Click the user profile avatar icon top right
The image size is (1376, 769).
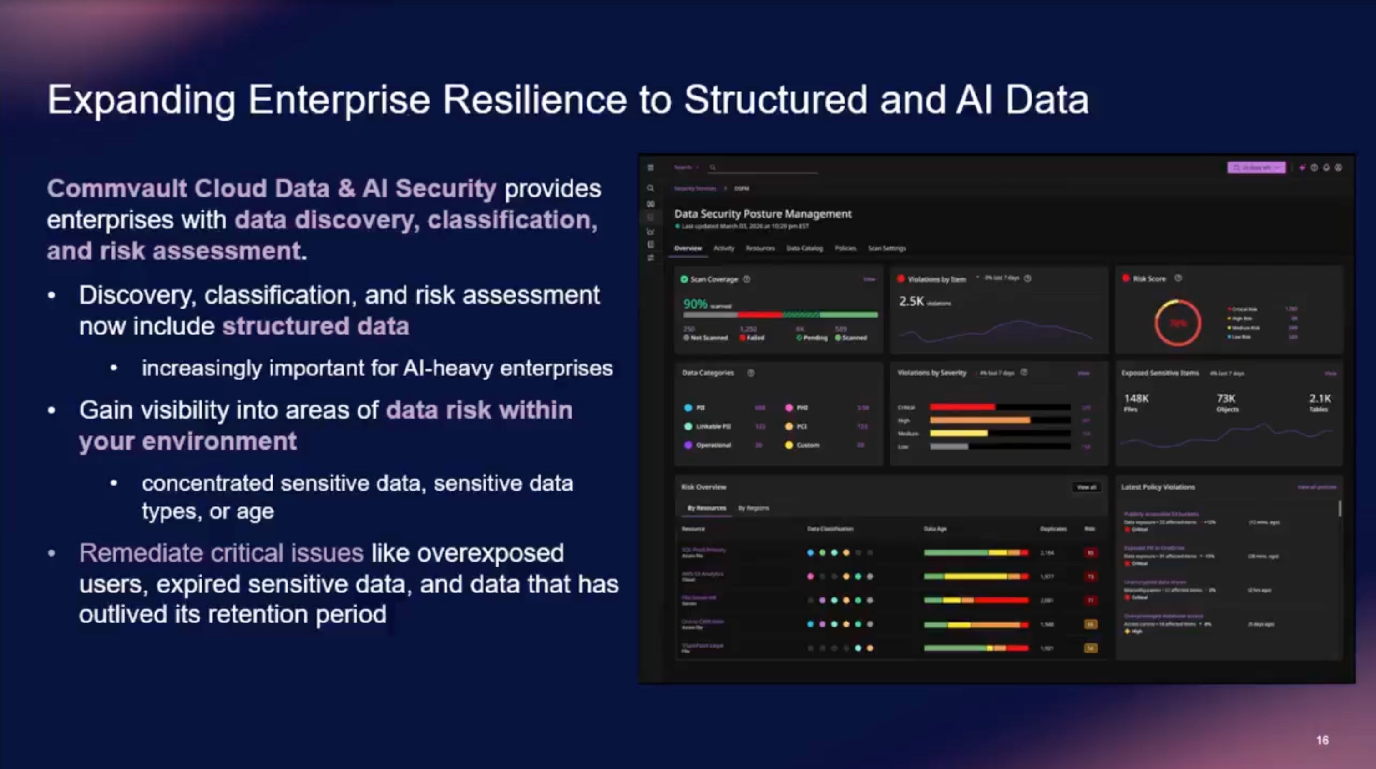coord(1339,167)
